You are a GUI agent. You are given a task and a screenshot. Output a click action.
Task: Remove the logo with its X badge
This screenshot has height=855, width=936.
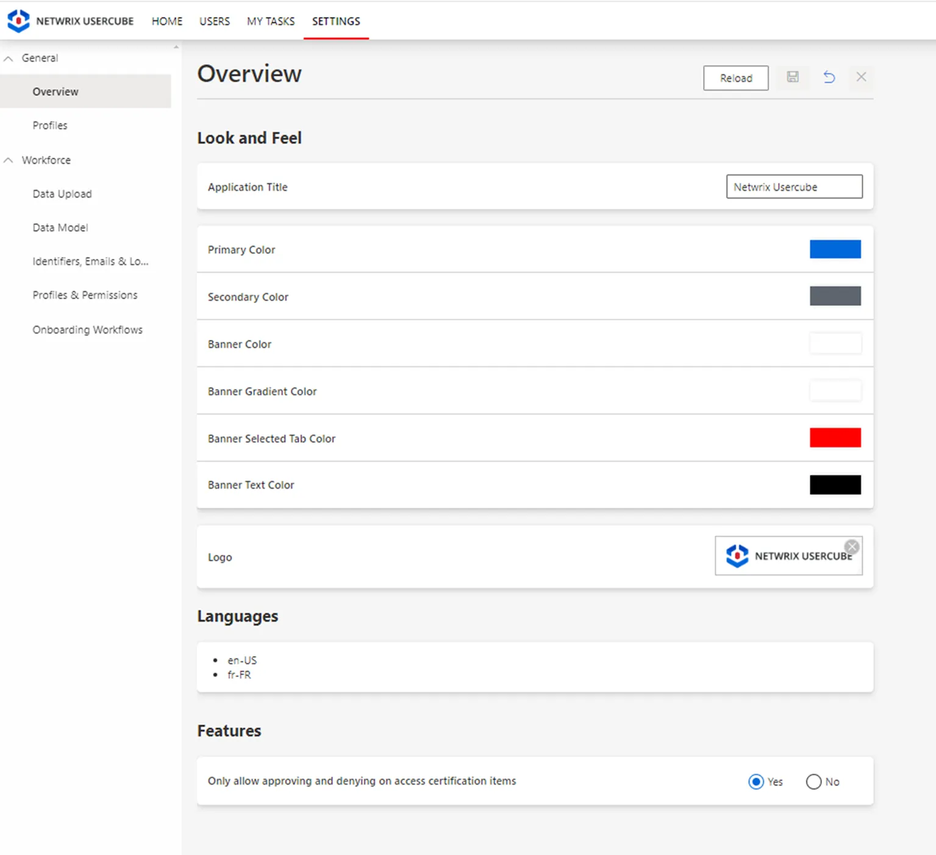(852, 547)
